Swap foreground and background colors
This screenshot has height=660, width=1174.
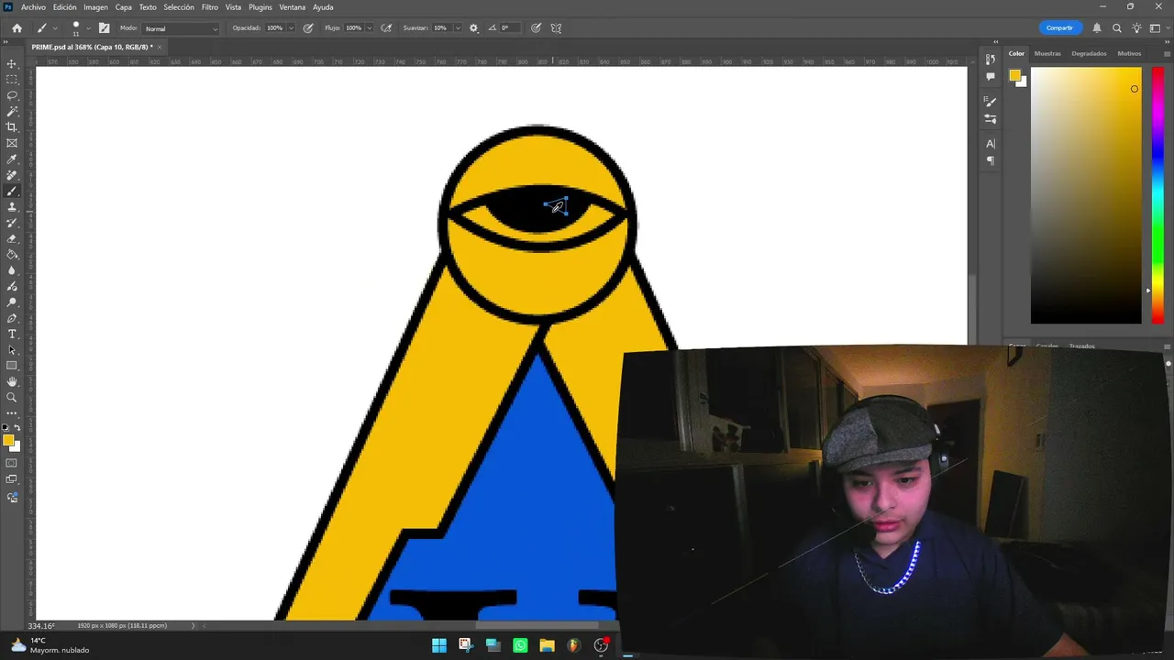17,428
